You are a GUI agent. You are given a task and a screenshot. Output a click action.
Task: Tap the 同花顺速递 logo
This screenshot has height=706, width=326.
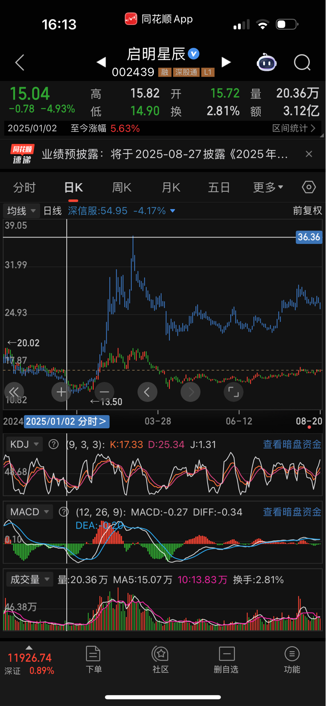coord(22,154)
